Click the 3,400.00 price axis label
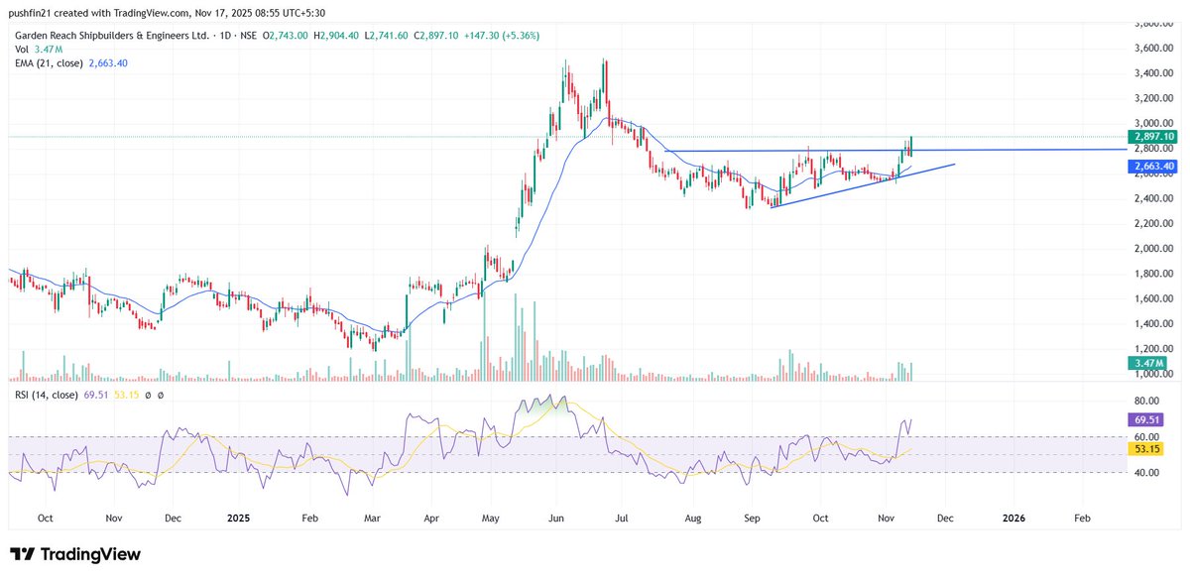The height and width of the screenshot is (579, 1190). [1154, 72]
